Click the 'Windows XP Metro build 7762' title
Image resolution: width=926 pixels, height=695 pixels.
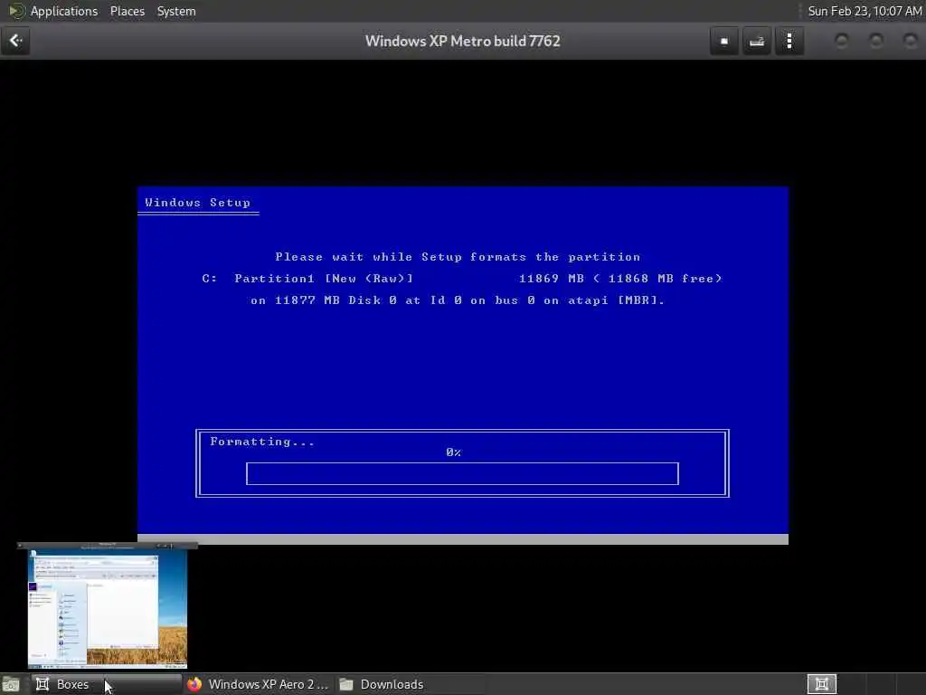tap(462, 41)
